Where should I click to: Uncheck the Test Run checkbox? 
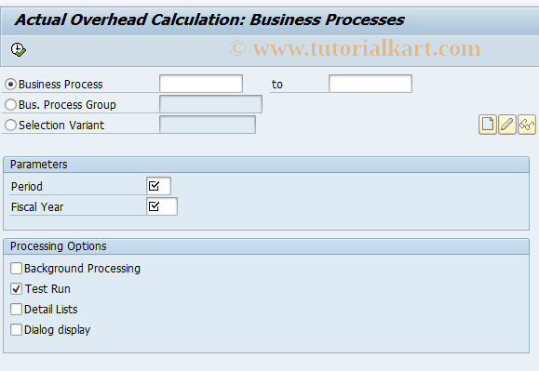pyautogui.click(x=16, y=288)
